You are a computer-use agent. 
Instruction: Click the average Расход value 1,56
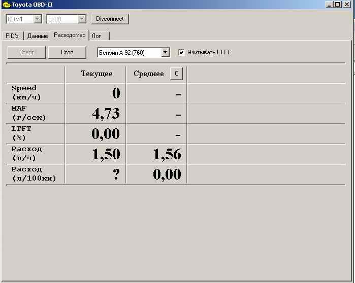tap(167, 154)
